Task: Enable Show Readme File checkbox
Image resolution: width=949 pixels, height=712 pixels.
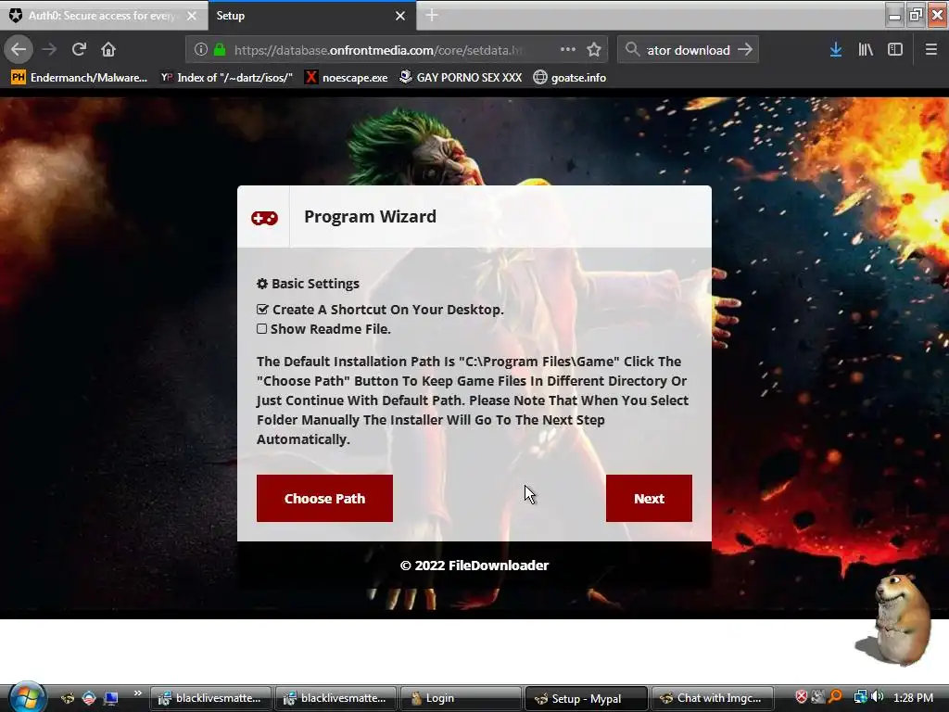Action: [x=261, y=329]
